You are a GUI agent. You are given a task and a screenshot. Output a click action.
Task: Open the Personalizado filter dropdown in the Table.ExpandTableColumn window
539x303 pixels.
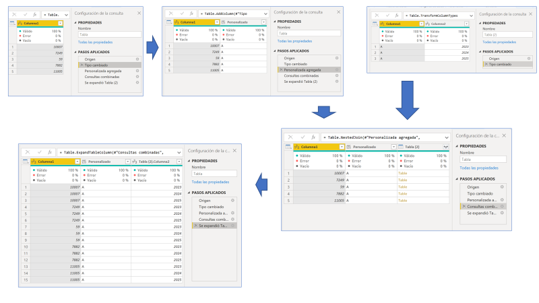pos(127,162)
